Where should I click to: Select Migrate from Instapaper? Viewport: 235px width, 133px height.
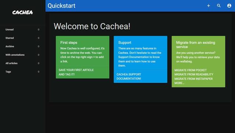click(x=193, y=79)
